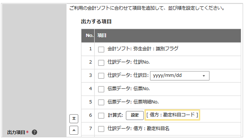
Task: Select the checkbox for 仕訳データ: 仕訳日
Action: click(x=101, y=76)
